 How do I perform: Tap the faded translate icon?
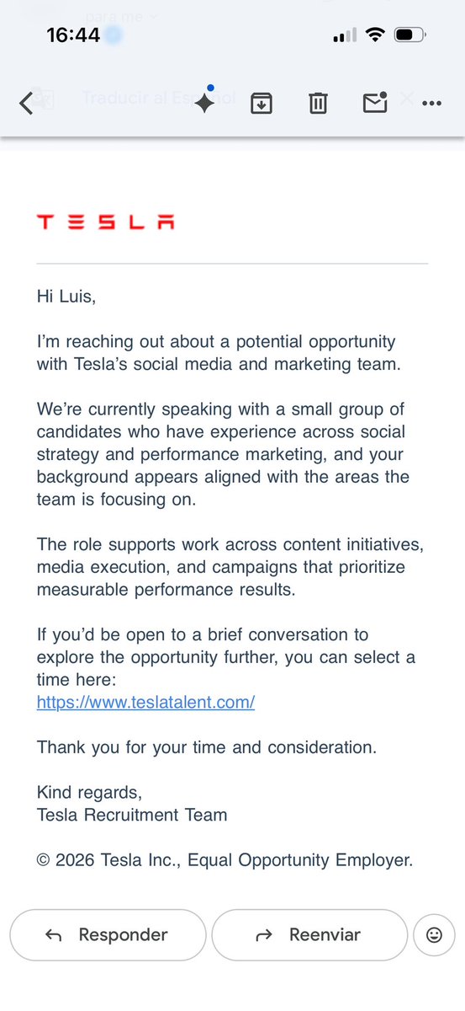(x=45, y=100)
